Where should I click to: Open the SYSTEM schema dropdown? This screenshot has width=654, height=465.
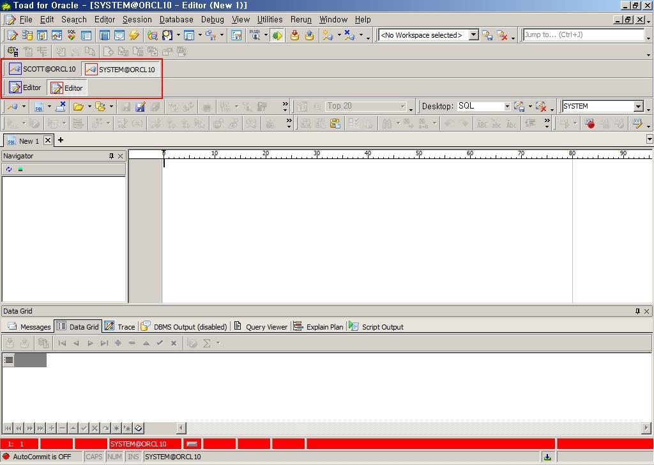(638, 107)
